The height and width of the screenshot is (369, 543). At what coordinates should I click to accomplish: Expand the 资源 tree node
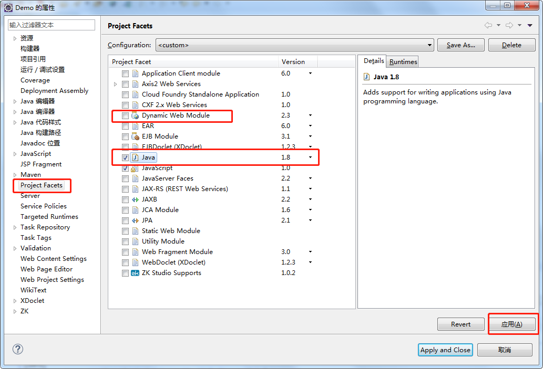click(15, 38)
